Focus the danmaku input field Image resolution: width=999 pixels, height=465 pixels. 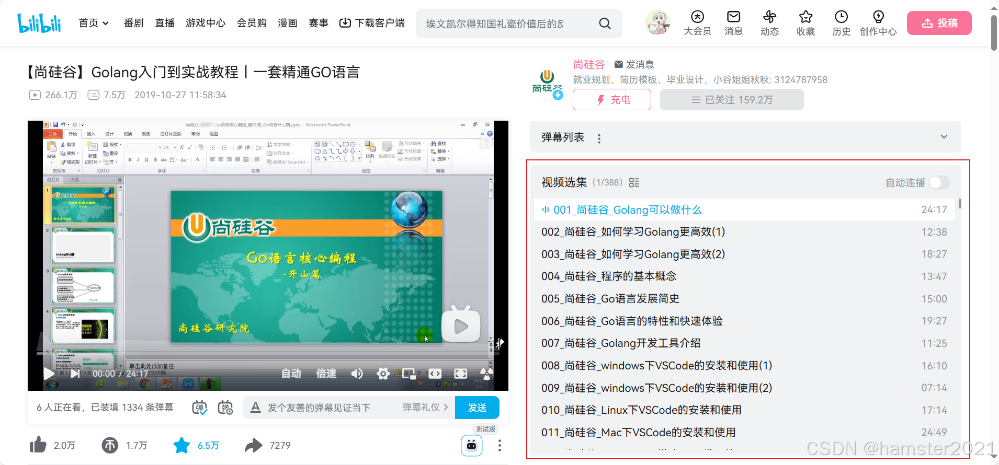[x=319, y=408]
